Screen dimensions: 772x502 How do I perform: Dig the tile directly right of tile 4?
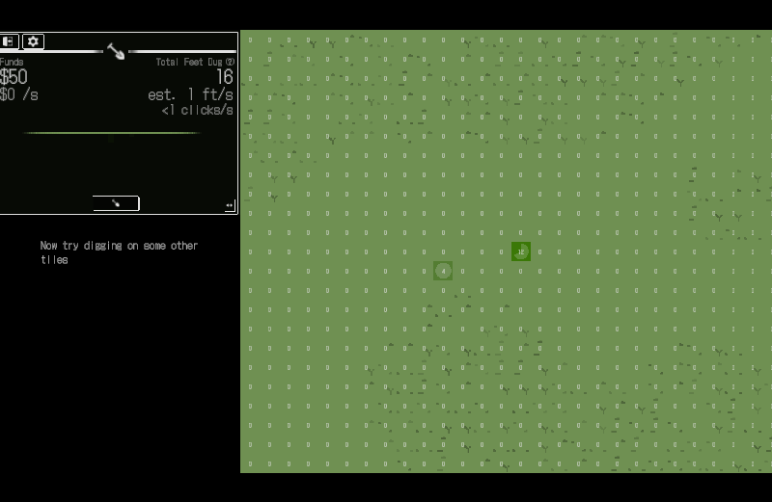(x=462, y=271)
